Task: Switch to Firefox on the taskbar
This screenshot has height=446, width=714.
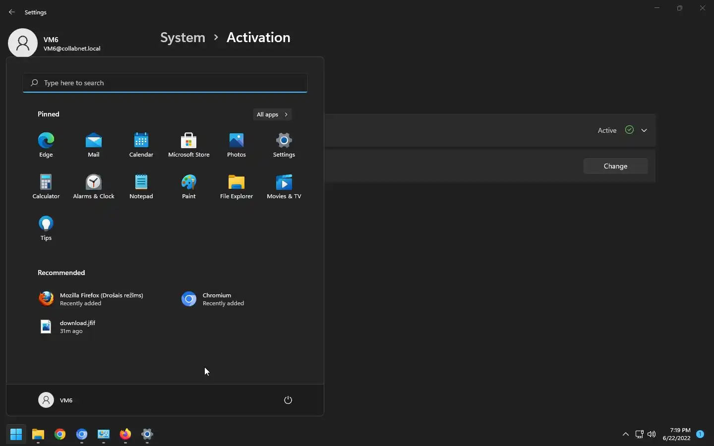Action: (x=125, y=435)
